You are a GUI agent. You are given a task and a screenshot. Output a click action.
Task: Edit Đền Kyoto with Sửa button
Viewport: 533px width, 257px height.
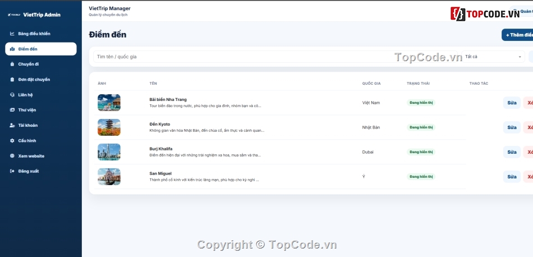[x=512, y=127]
